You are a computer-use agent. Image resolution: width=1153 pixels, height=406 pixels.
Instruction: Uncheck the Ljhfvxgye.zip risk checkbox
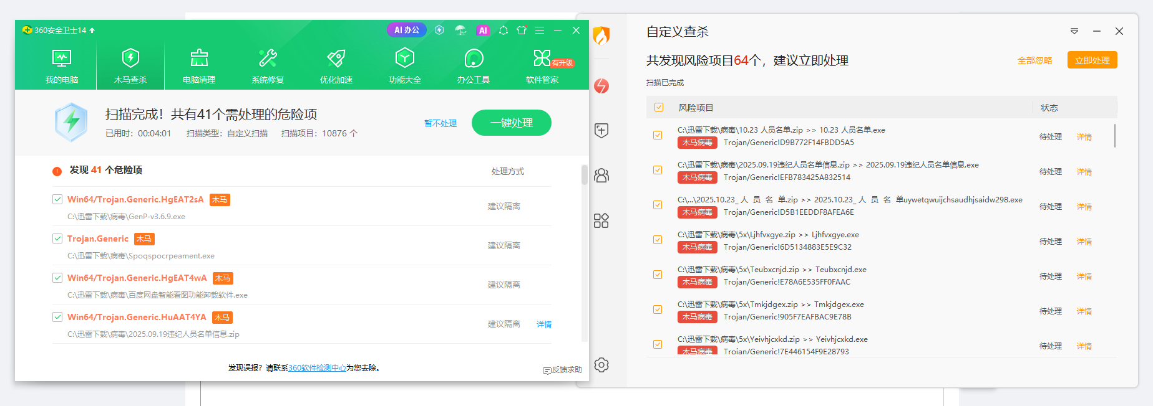tap(658, 240)
